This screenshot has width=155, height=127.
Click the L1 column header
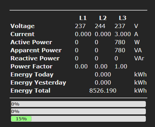[x=83, y=18]
